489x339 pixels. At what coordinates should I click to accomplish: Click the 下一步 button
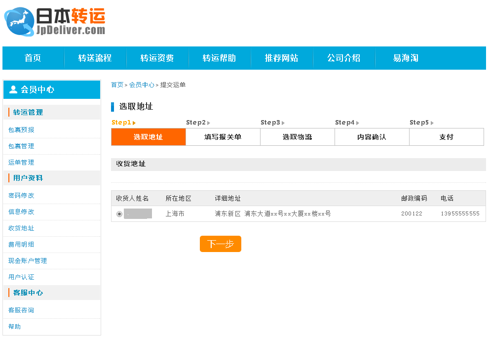pos(220,244)
